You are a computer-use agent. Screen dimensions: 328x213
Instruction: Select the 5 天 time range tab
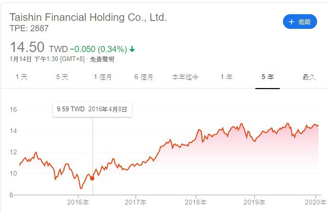click(62, 77)
